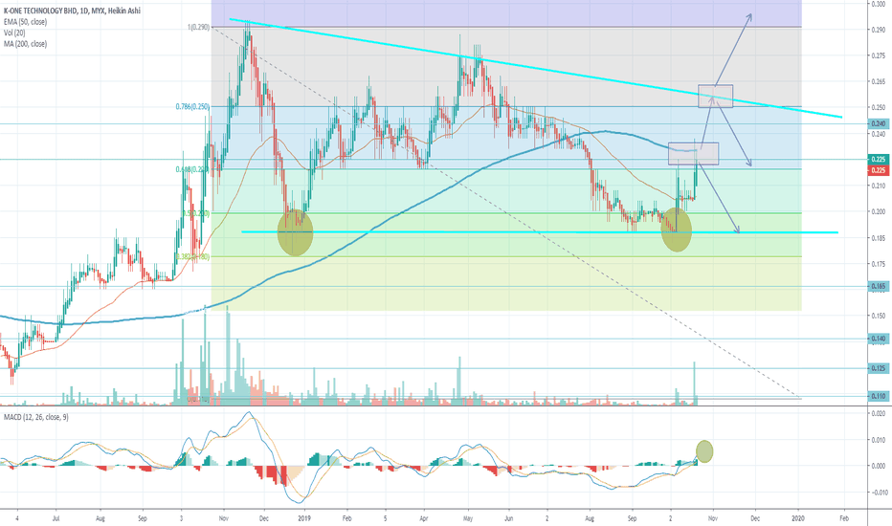Click the 2020 date axis label
This screenshot has height=526, width=892.
pyautogui.click(x=798, y=518)
